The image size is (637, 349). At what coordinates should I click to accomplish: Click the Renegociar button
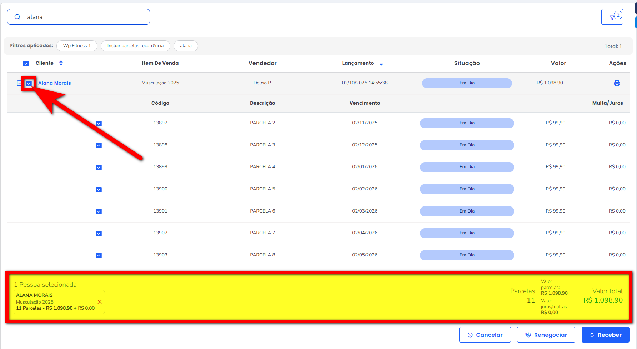tap(546, 335)
